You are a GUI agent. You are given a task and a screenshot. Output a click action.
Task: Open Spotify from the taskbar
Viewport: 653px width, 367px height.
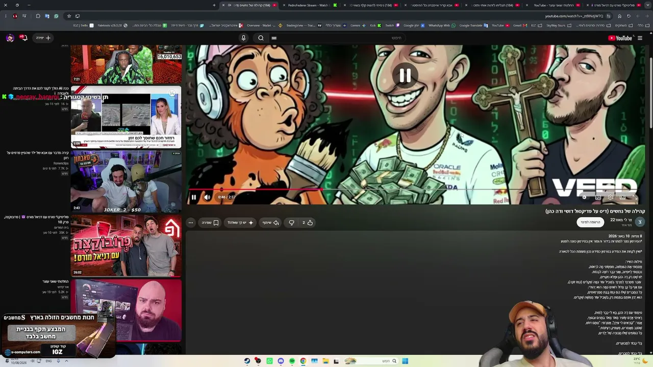[x=292, y=361]
